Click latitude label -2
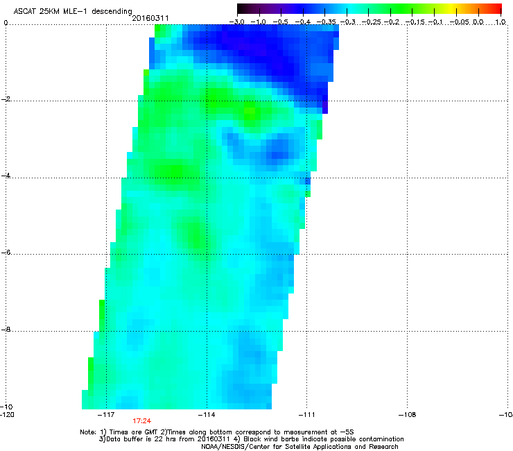The height and width of the screenshot is (451, 513). [6, 99]
